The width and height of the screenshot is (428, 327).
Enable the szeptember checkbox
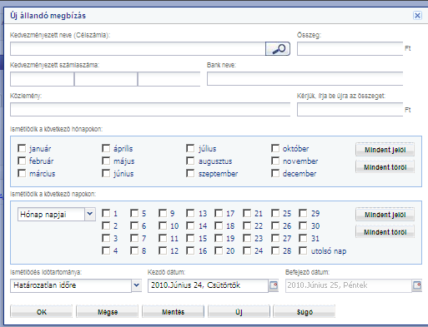pyautogui.click(x=190, y=173)
